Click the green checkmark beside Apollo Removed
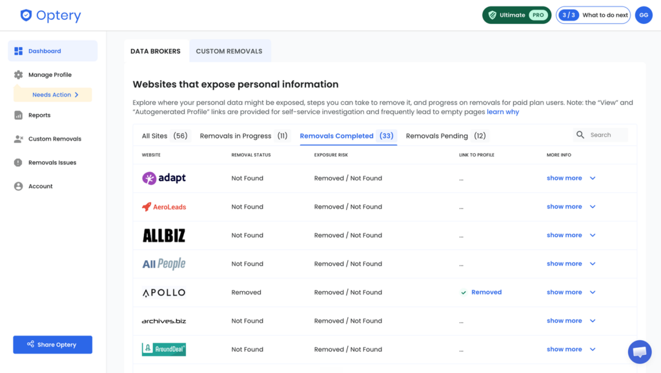661x373 pixels. click(x=463, y=292)
